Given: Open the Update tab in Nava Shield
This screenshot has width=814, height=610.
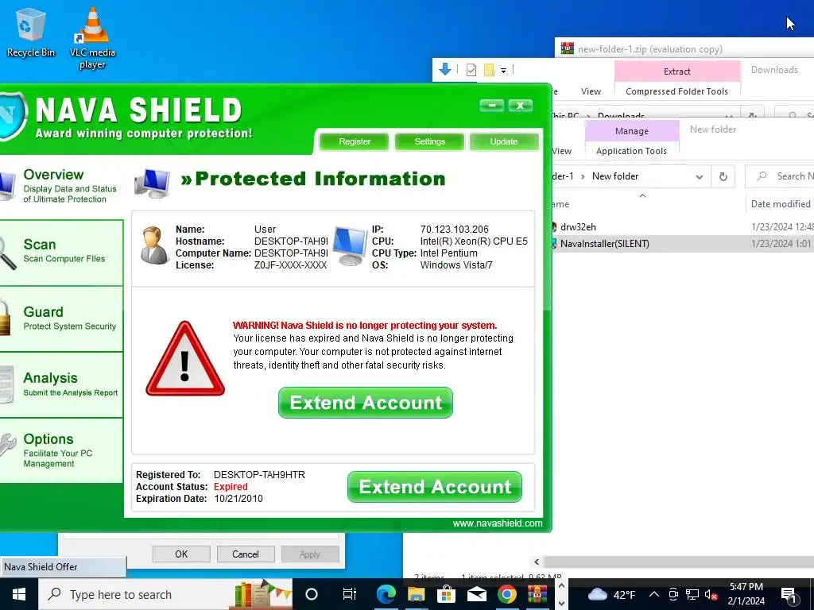Looking at the screenshot, I should 503,141.
